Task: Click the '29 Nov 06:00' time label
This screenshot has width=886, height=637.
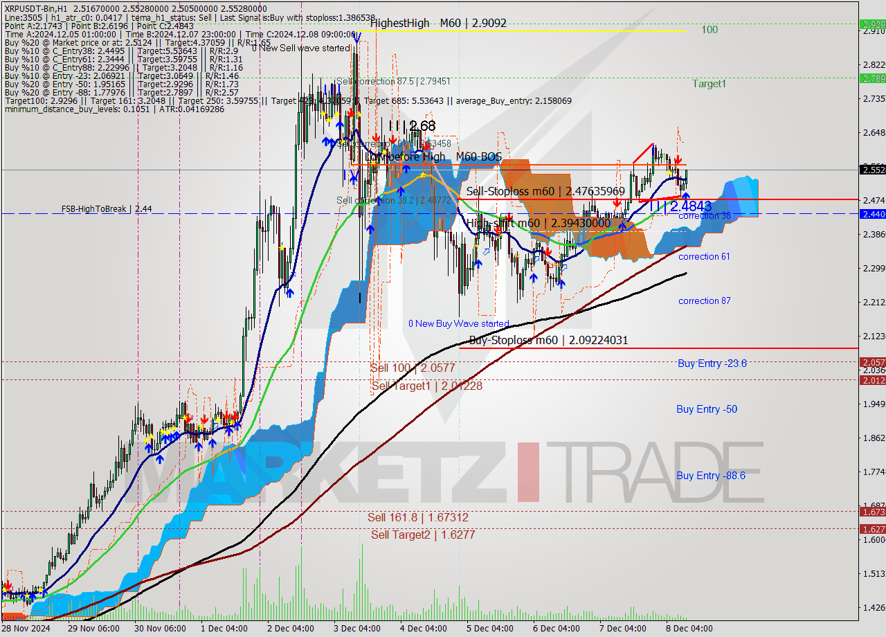Action: pos(93,628)
